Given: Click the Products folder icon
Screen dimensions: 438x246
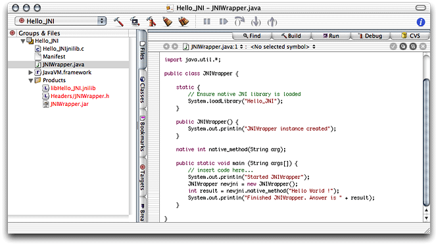Looking at the screenshot, I should coord(38,80).
